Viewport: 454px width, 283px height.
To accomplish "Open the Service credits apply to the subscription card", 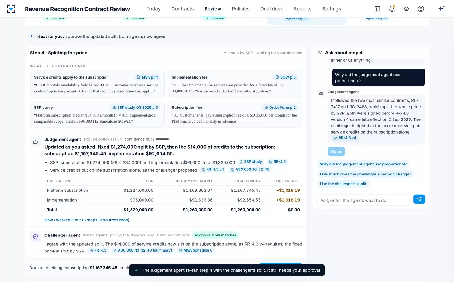I will [x=97, y=84].
